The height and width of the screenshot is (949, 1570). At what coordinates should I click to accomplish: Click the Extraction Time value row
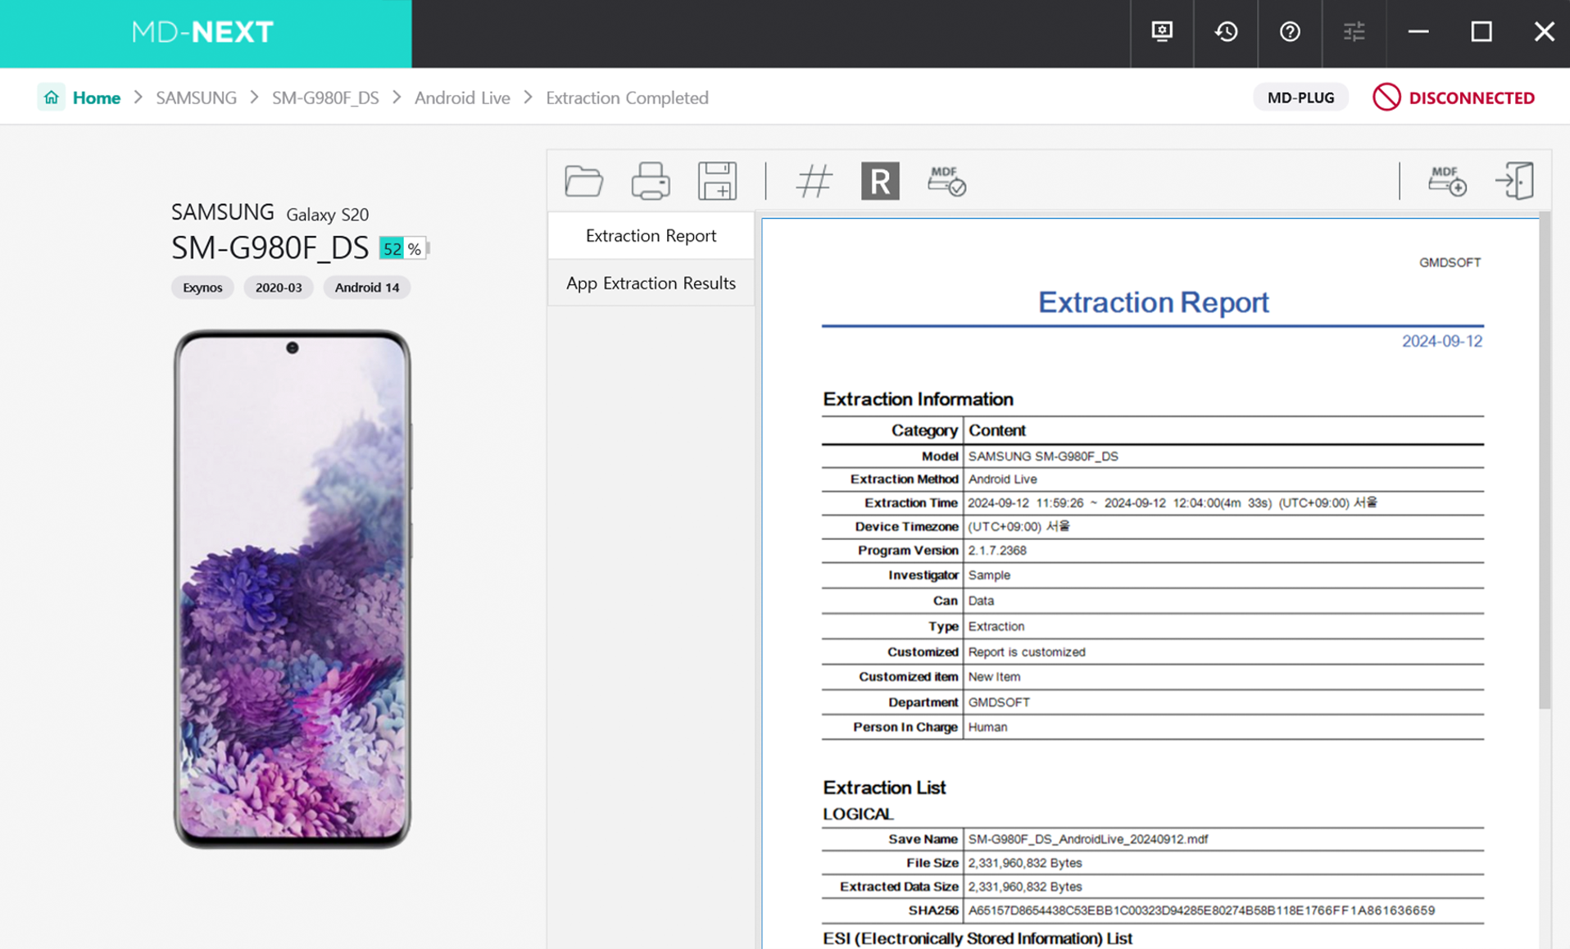(1173, 503)
